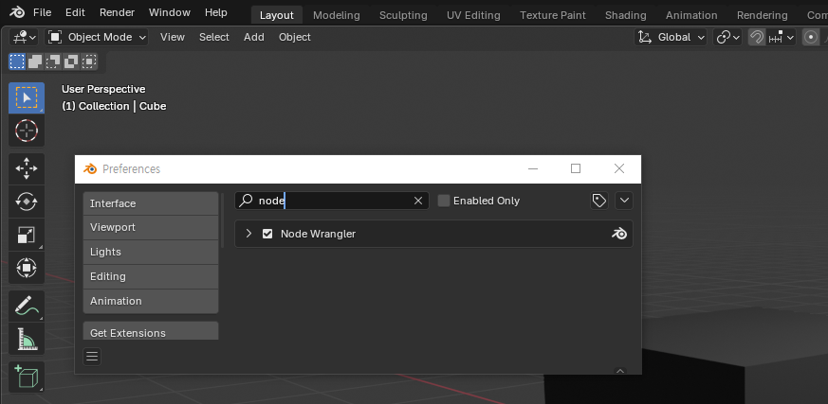
Task: Open the File menu
Action: point(43,12)
